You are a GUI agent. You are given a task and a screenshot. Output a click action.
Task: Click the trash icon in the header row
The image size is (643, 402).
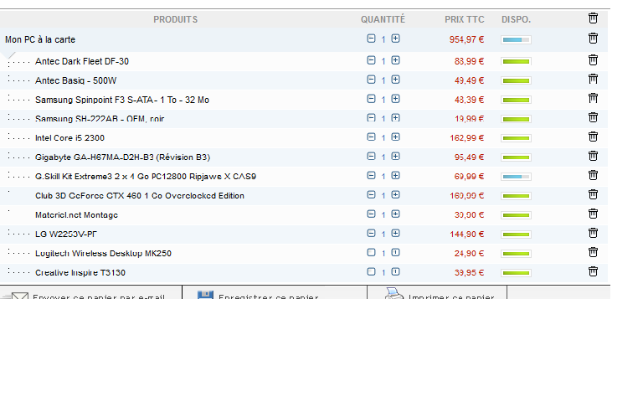593,18
